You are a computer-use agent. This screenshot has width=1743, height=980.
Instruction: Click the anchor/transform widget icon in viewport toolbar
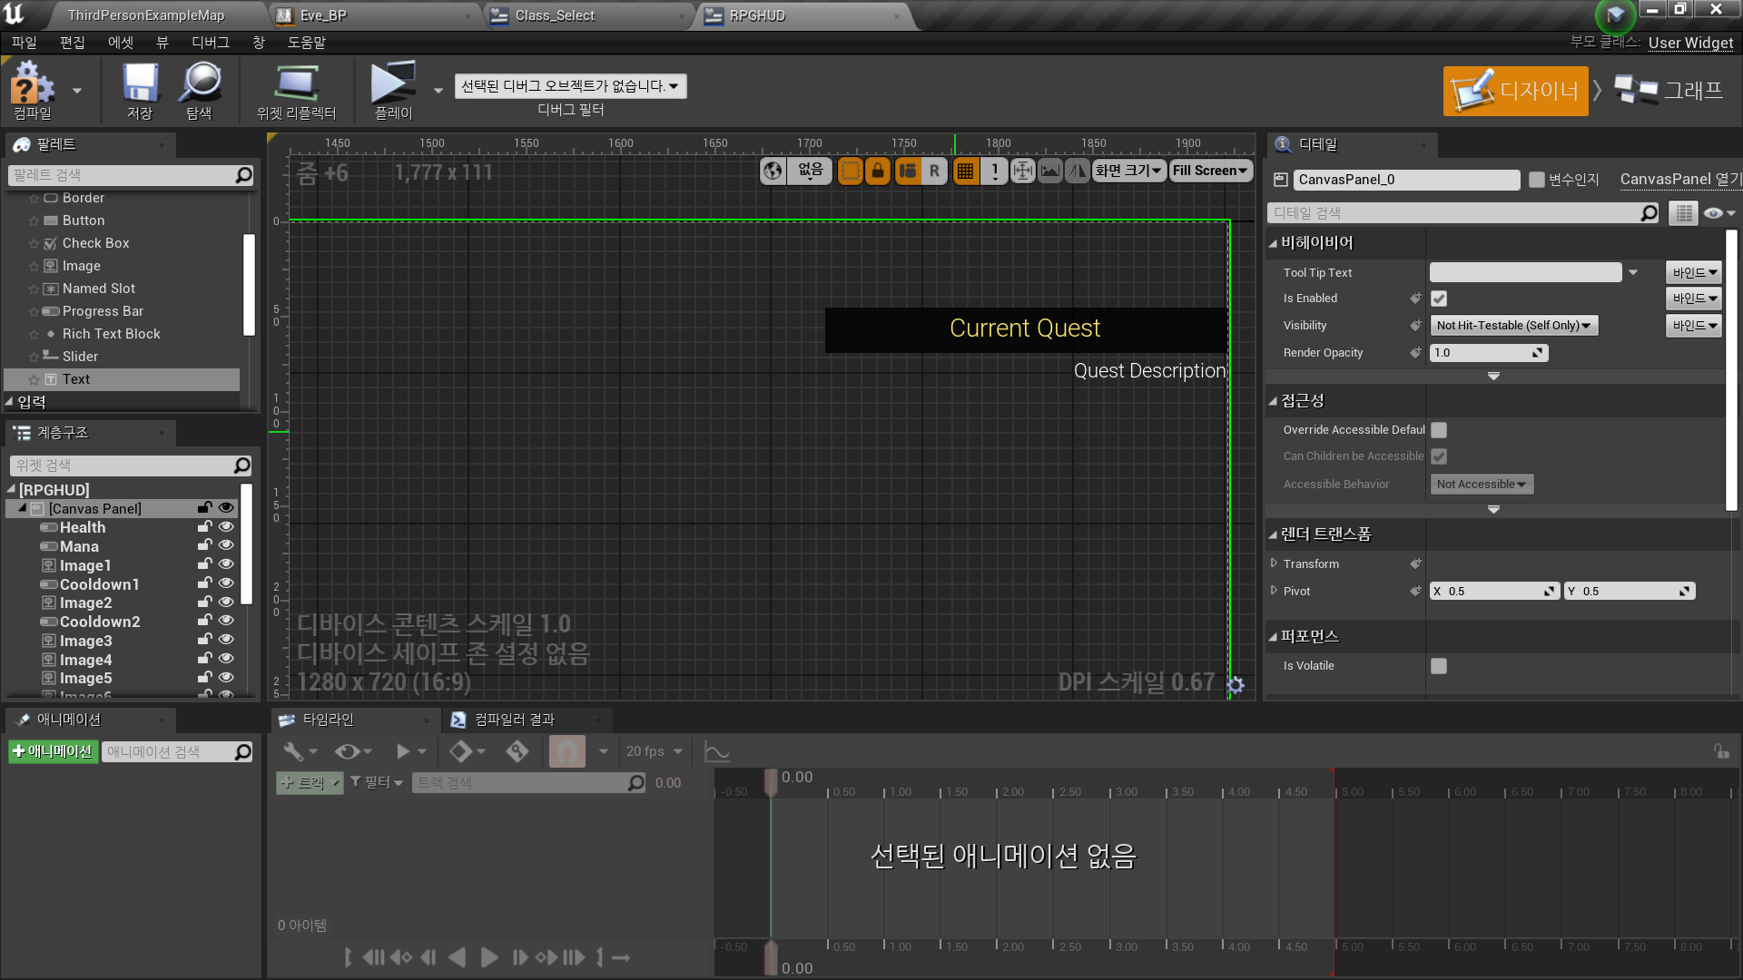click(1023, 171)
